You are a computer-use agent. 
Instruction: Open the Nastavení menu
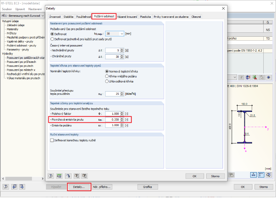tap(35, 9)
